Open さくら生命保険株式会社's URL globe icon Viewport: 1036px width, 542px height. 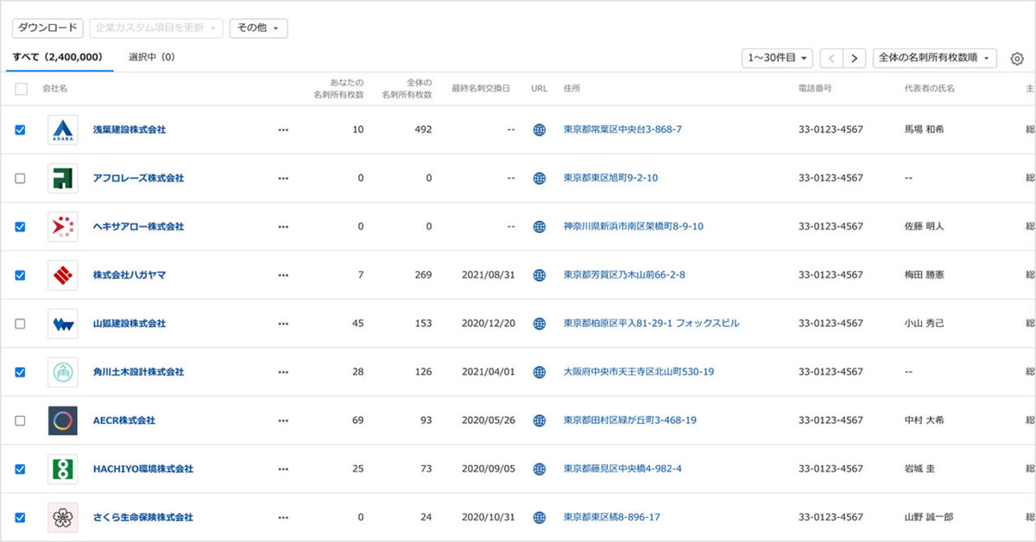tap(539, 517)
